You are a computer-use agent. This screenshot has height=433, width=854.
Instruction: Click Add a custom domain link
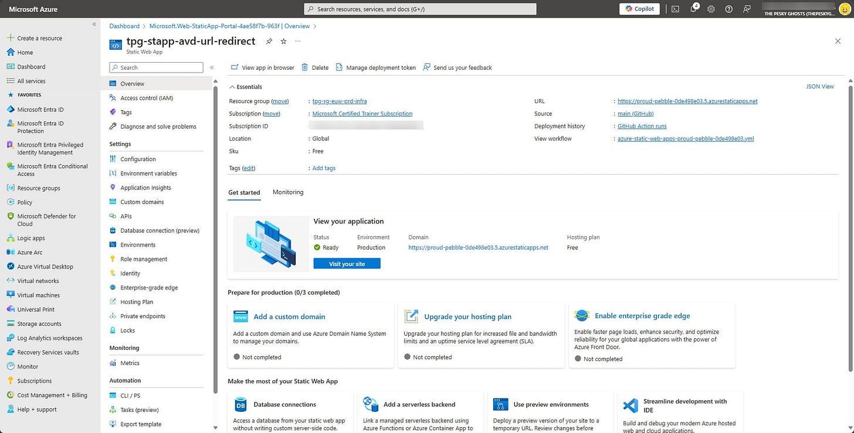pos(289,316)
